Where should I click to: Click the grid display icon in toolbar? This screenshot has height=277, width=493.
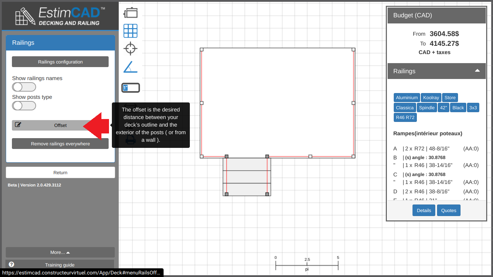click(130, 31)
